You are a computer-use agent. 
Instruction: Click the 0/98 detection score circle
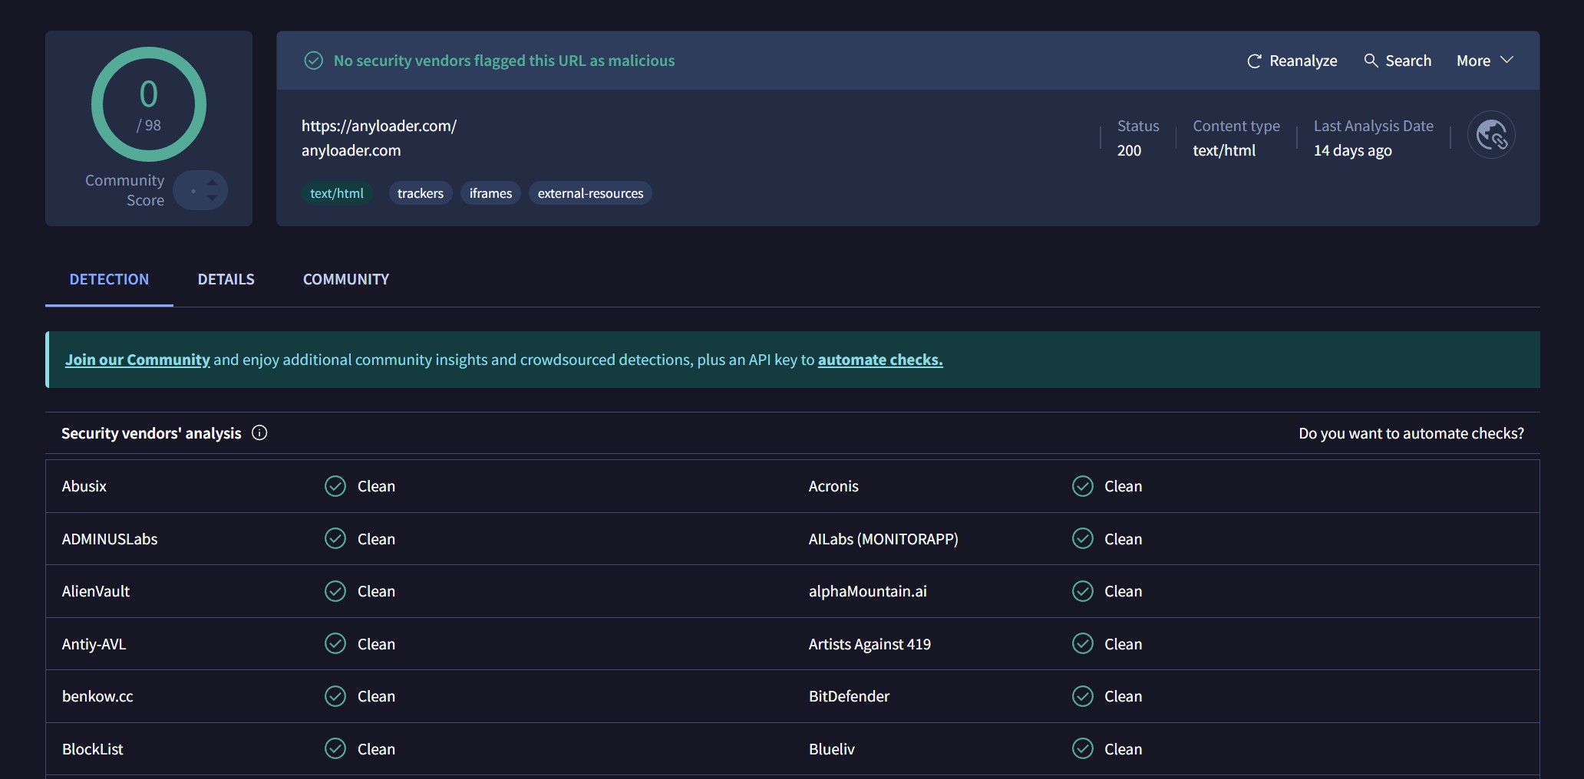click(x=149, y=104)
